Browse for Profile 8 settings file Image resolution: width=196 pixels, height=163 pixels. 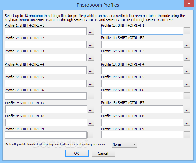[x=91, y=122]
